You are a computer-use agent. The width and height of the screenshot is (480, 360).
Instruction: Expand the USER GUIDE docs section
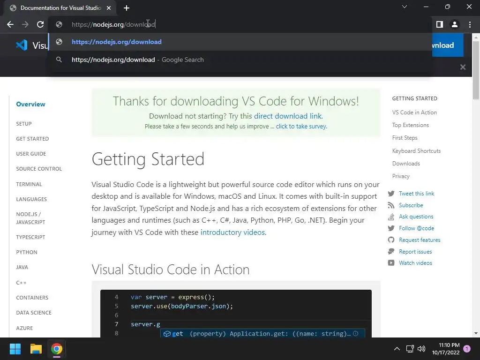31,154
